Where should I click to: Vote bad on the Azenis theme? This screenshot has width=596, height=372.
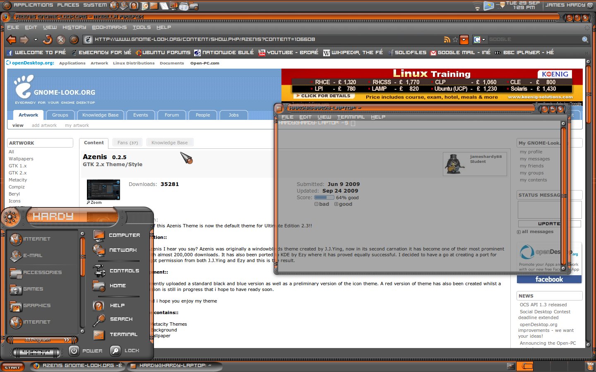pos(322,204)
